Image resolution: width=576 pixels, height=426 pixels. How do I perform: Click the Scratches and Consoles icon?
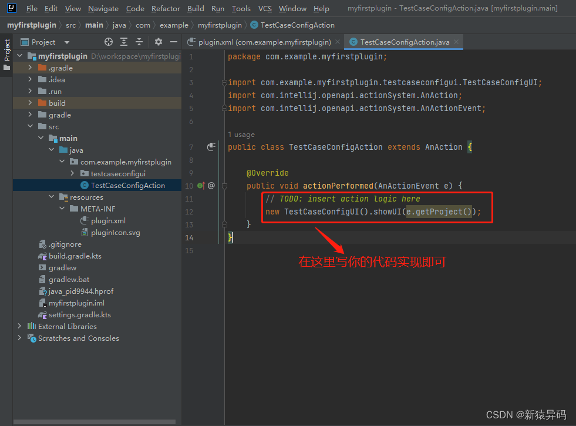32,338
